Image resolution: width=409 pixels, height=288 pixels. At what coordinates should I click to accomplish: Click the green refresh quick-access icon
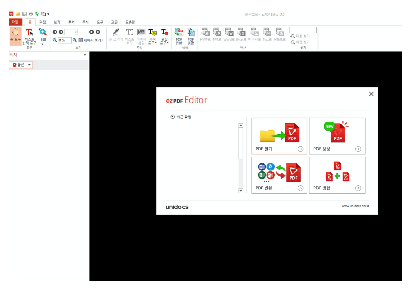pos(37,14)
